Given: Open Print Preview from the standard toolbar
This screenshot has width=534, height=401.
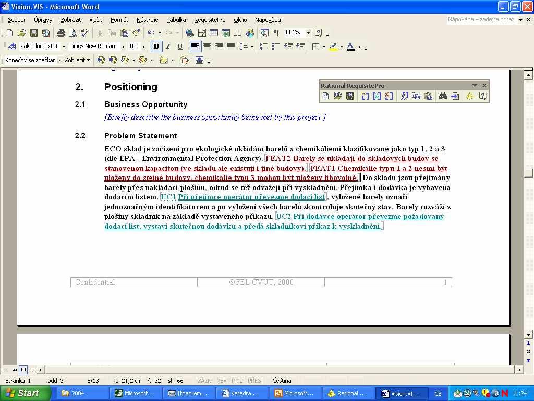Looking at the screenshot, I should pyautogui.click(x=72, y=33).
